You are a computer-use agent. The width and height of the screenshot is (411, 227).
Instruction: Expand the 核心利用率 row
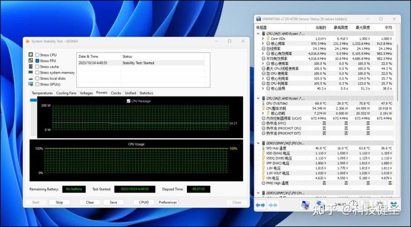[263, 79]
